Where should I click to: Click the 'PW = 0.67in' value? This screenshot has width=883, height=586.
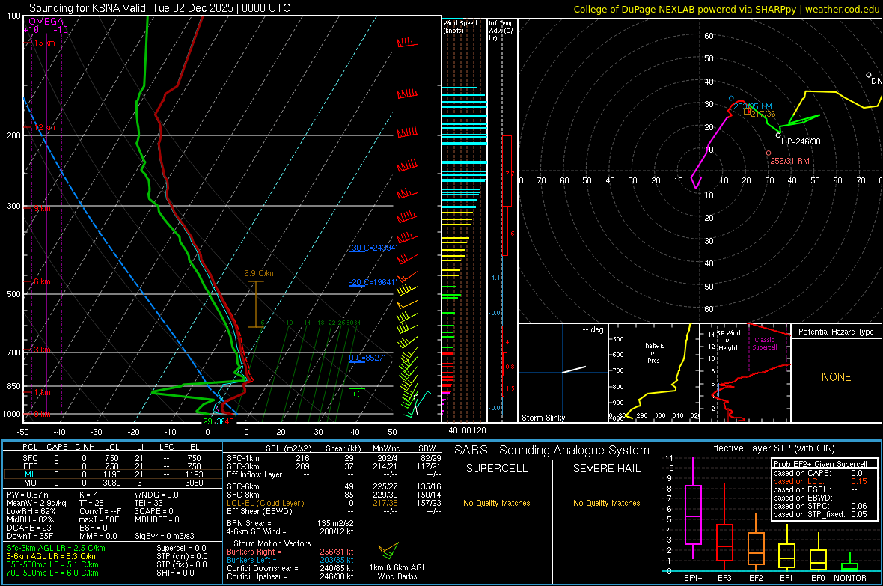[x=28, y=495]
